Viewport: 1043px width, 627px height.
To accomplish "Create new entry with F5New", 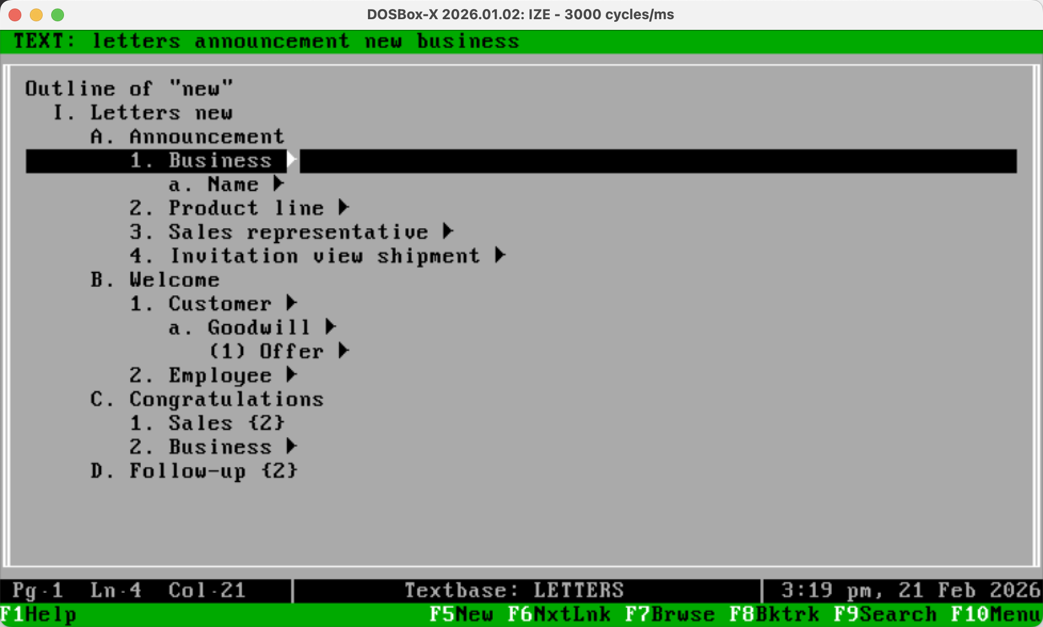I will (x=461, y=614).
